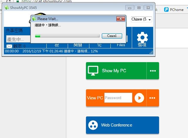Click the browser address bar URL
188x138 pixels.
click(x=46, y=1)
